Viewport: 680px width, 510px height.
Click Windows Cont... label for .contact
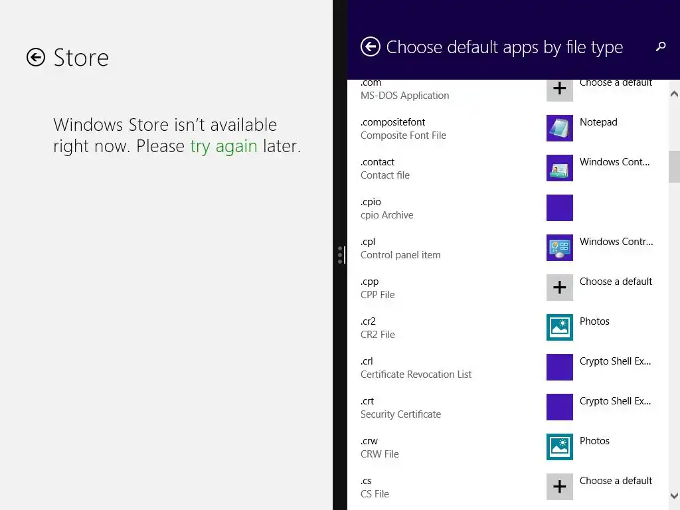pyautogui.click(x=614, y=162)
